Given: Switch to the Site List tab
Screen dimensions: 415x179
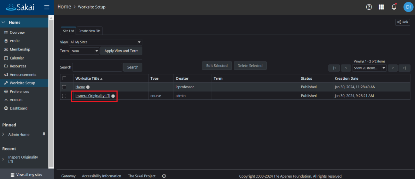Looking at the screenshot, I should pyautogui.click(x=69, y=31).
